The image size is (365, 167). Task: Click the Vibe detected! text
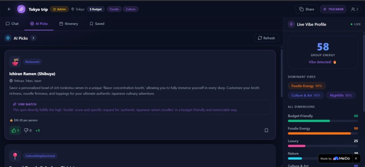322,62
